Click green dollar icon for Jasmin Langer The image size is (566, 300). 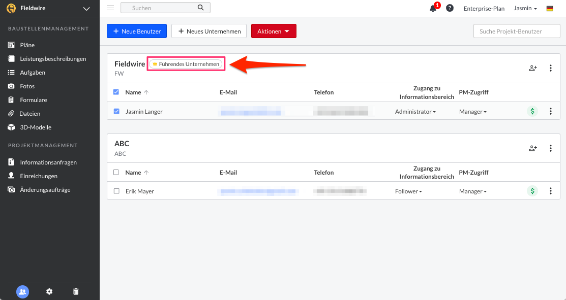532,111
